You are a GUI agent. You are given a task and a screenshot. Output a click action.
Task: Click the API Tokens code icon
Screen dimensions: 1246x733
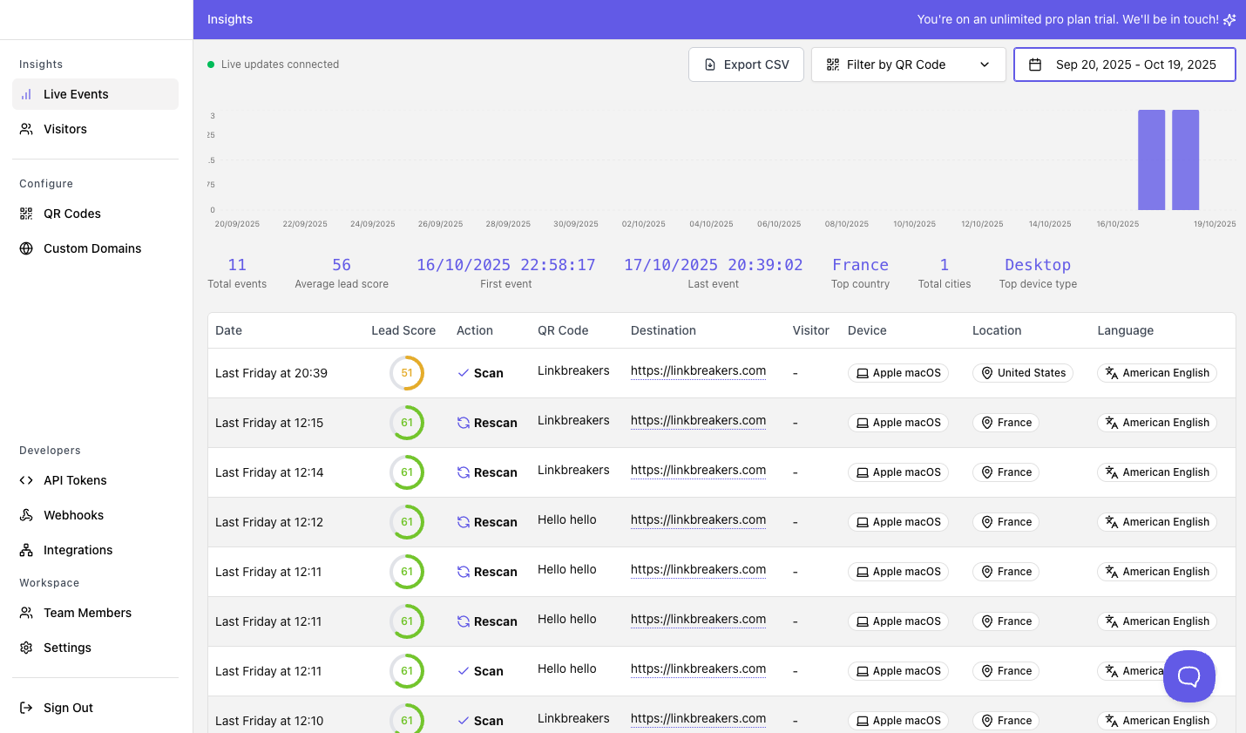[26, 480]
